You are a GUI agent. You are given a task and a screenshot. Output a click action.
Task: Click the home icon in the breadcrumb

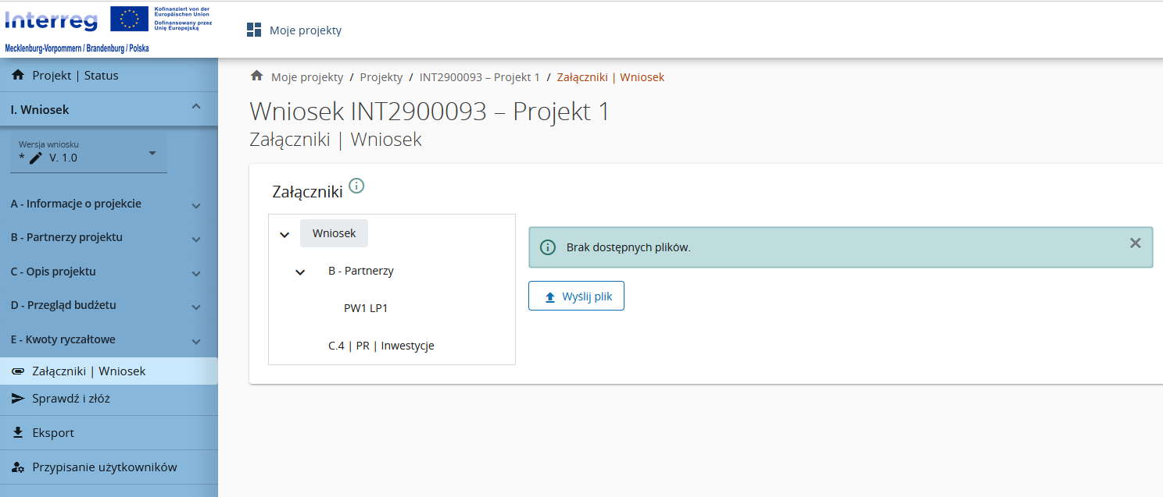[x=256, y=76]
